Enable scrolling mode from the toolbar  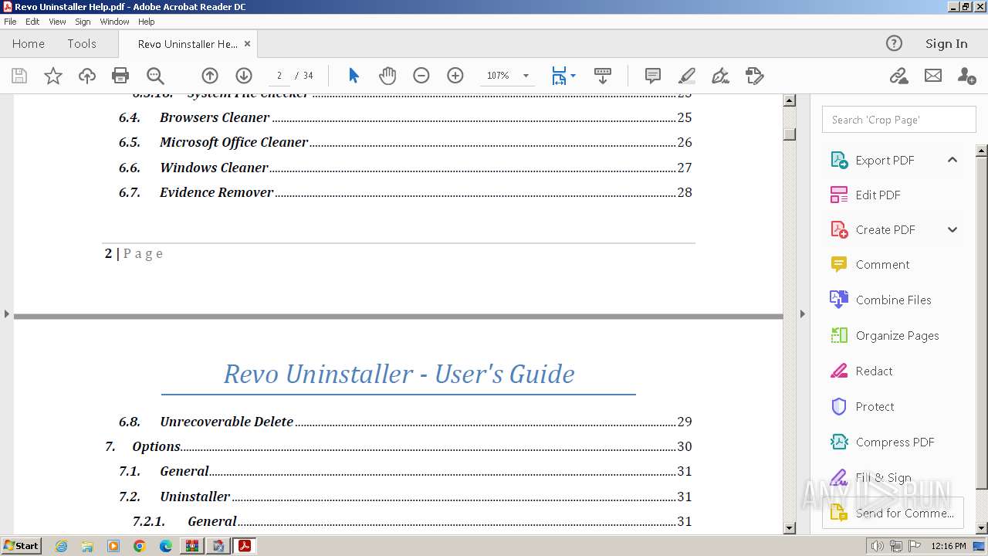click(603, 76)
